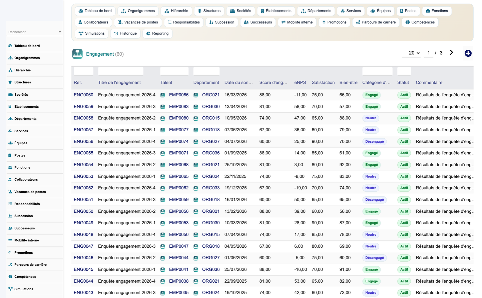Select the Mobilité interne top navigation tab
This screenshot has height=298, width=482.
point(297,22)
